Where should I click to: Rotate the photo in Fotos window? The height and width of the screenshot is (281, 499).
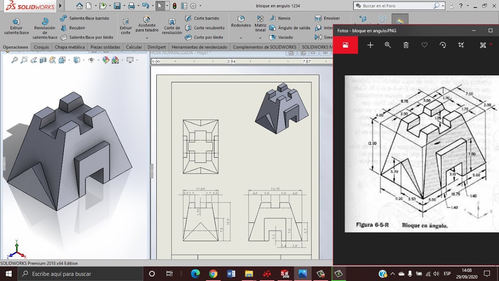(443, 45)
